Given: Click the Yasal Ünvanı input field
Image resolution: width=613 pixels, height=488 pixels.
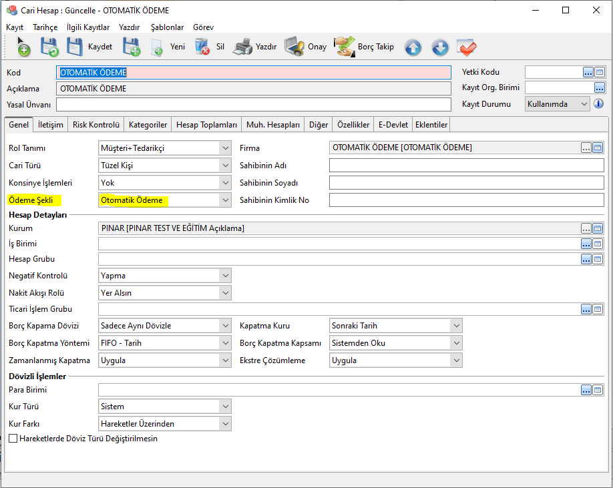Looking at the screenshot, I should click(x=253, y=105).
